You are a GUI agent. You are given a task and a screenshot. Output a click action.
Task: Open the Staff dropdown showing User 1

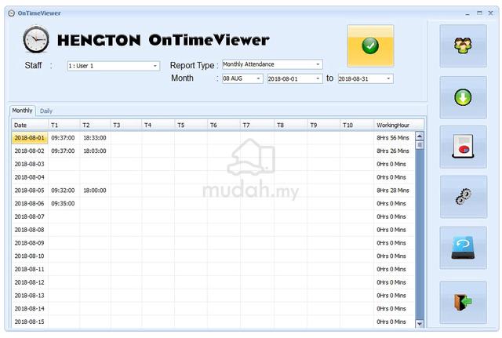tap(113, 66)
